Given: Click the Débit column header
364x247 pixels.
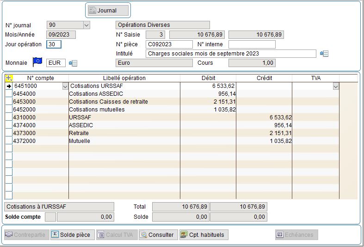Looking at the screenshot, I should [208, 78].
